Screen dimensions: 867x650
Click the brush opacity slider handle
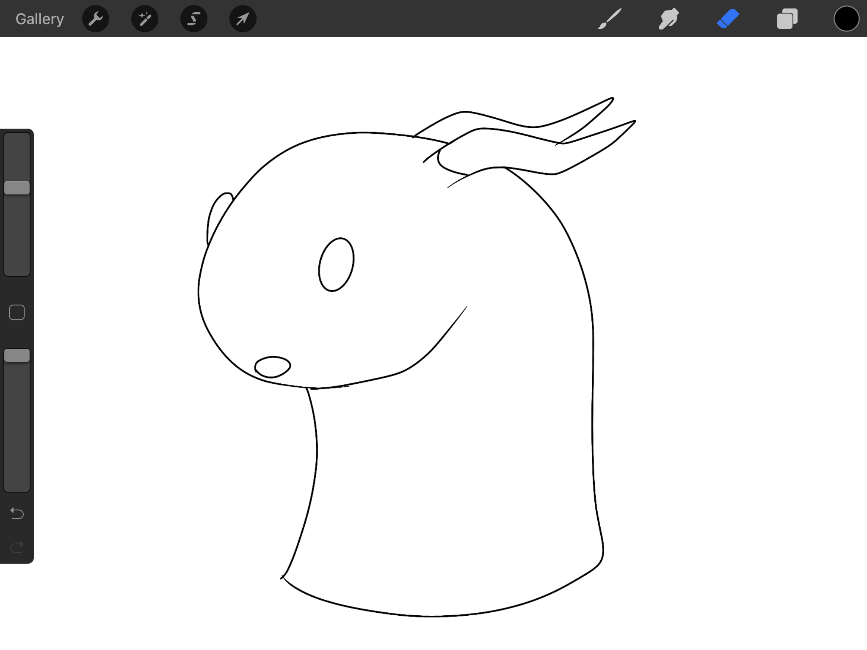17,355
